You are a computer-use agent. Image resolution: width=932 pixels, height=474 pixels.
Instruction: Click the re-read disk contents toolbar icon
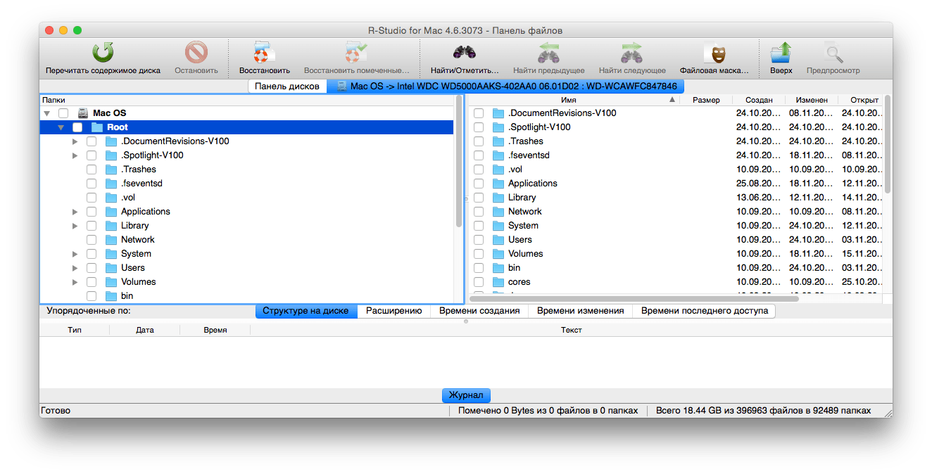[103, 53]
